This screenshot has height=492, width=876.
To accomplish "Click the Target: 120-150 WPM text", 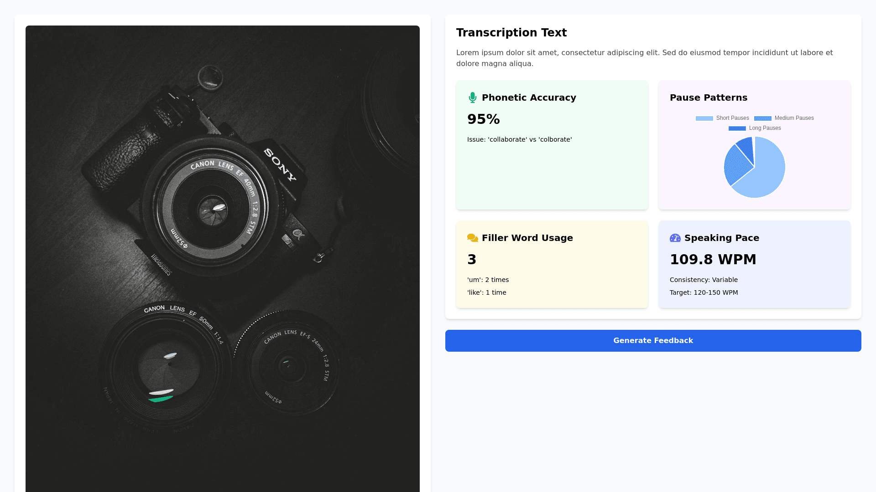I will [704, 292].
